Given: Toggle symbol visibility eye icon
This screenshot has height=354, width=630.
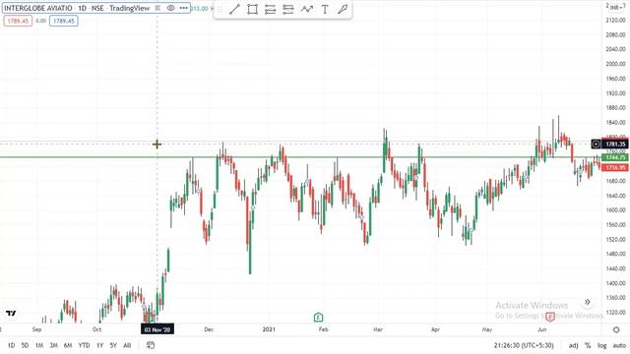Looking at the screenshot, I should point(170,8).
